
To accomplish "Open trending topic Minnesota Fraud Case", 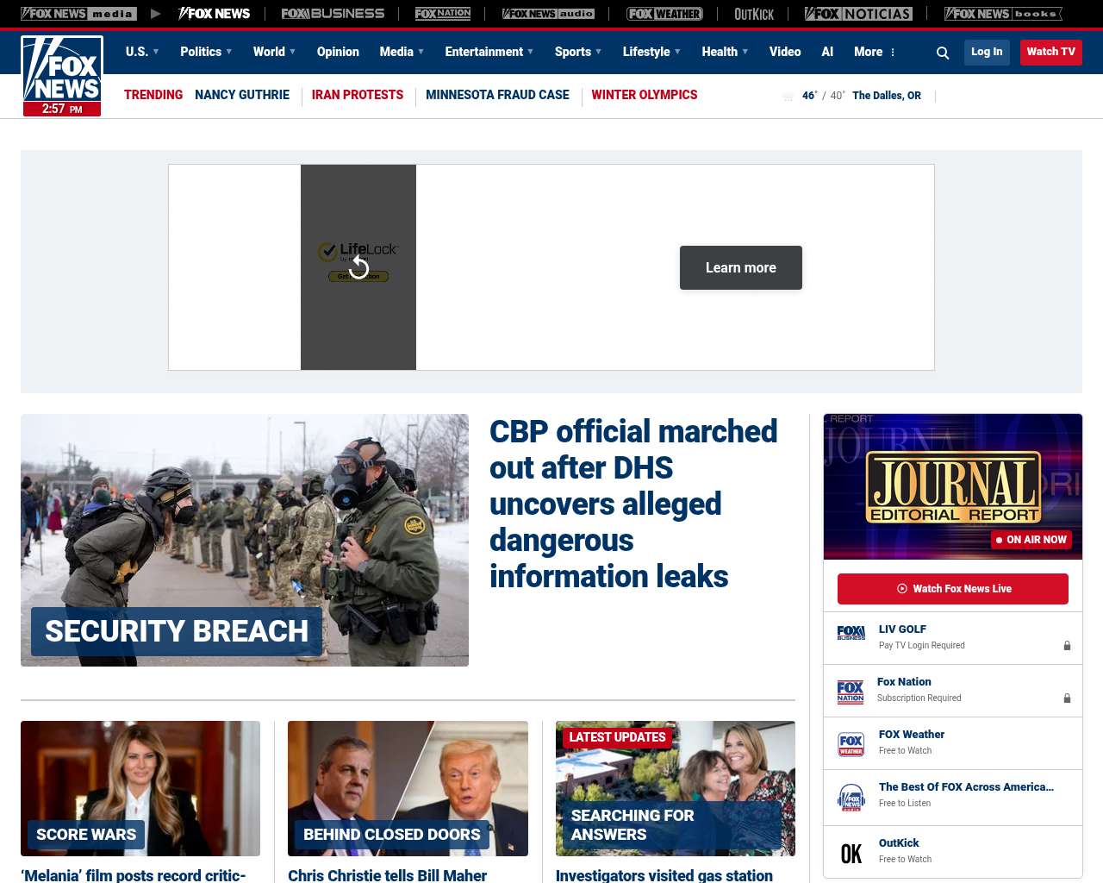I will [x=497, y=95].
